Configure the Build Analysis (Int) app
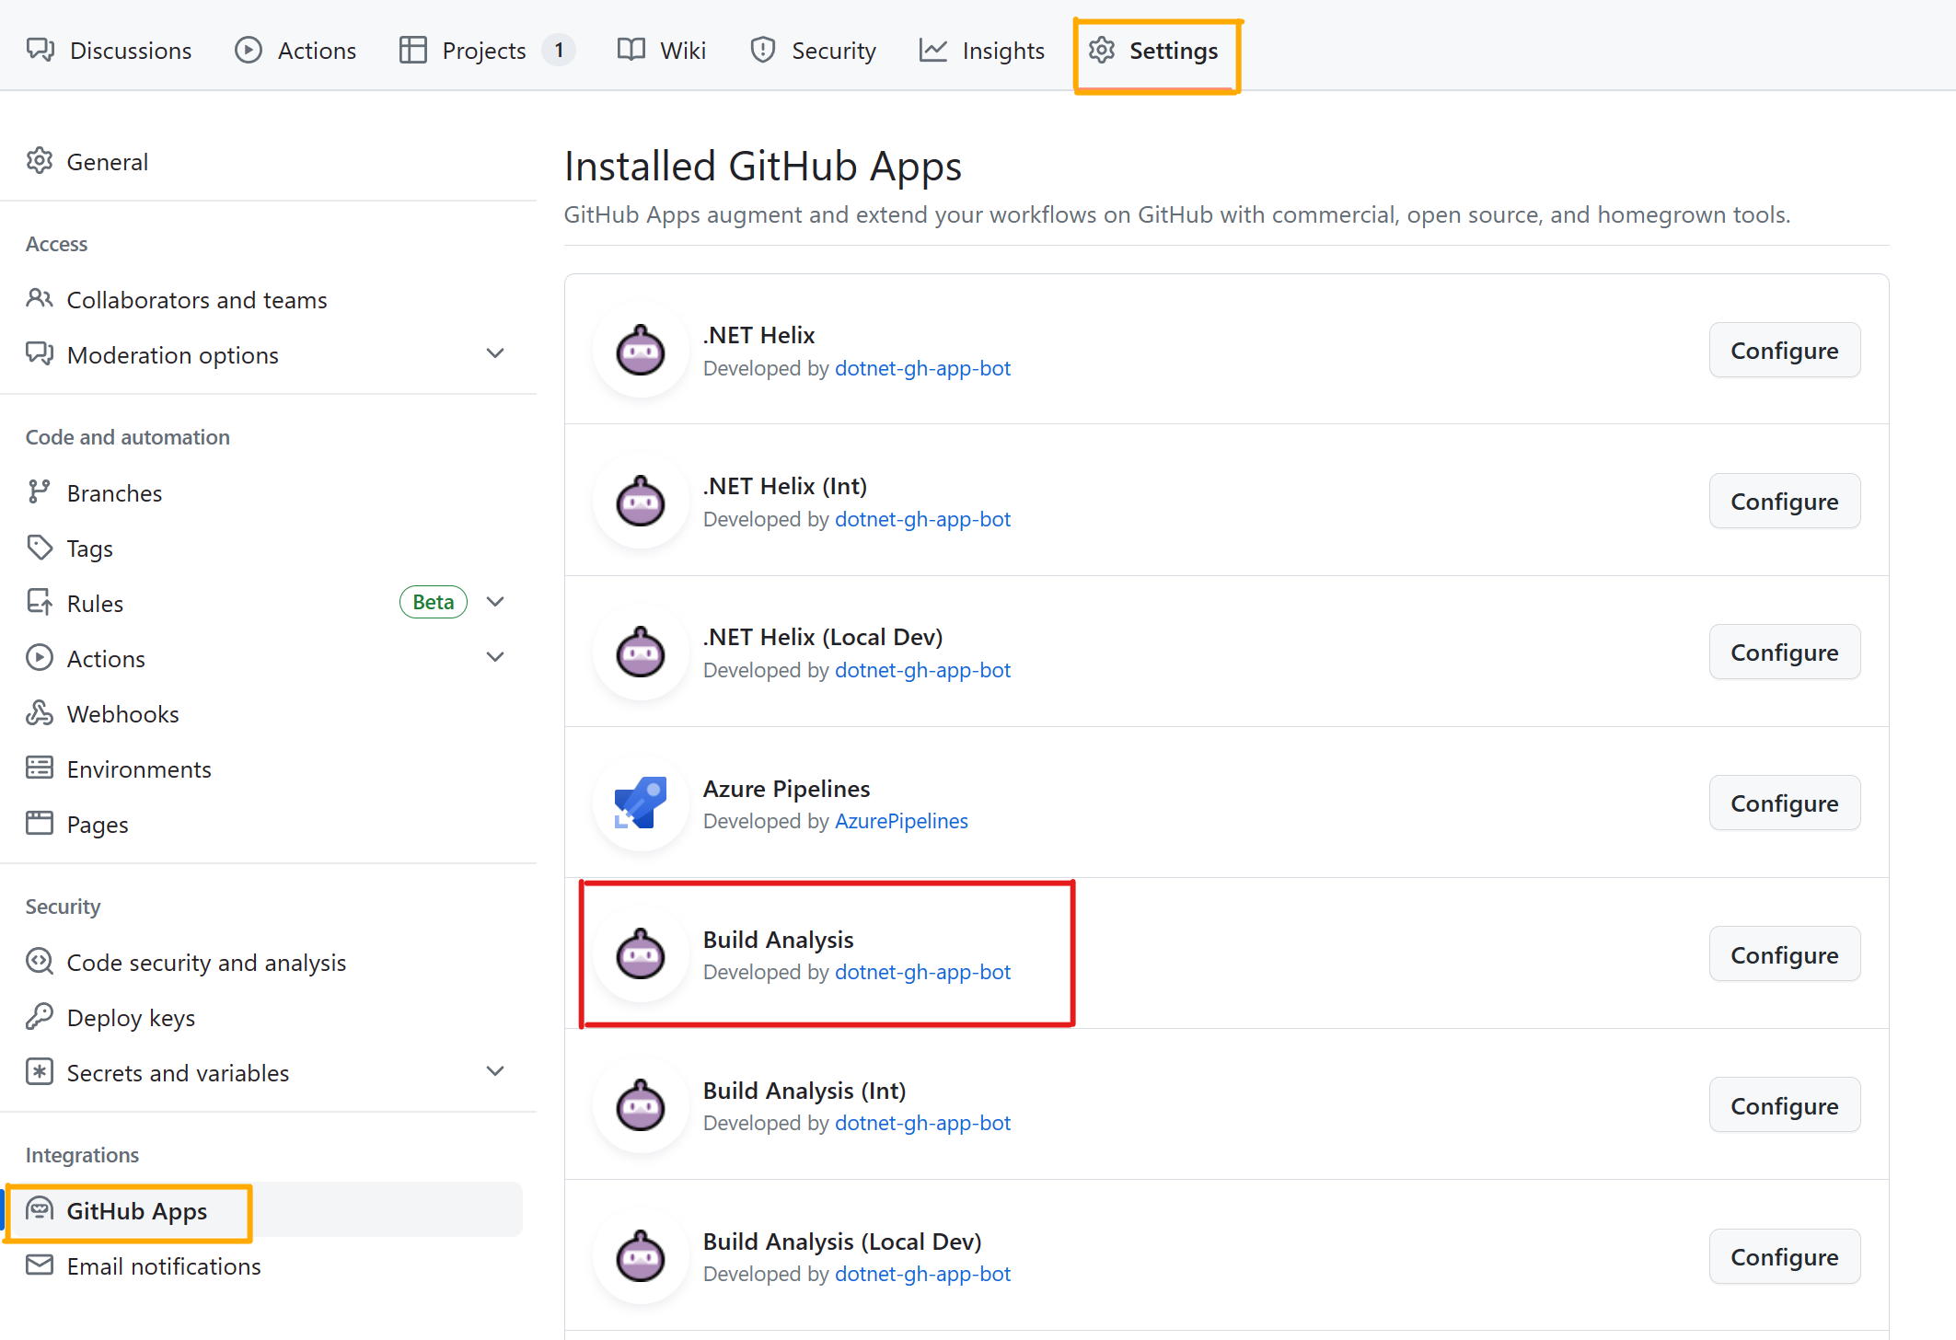 (x=1784, y=1105)
